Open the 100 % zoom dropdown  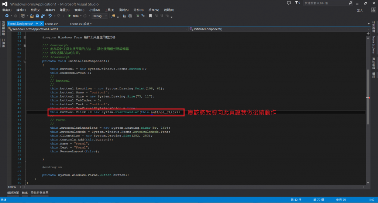21,187
